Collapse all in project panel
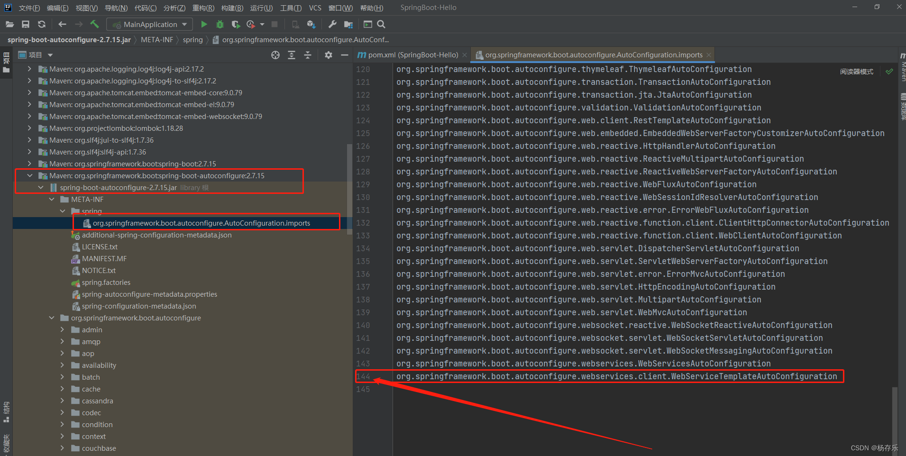Viewport: 906px width, 456px height. click(x=308, y=55)
